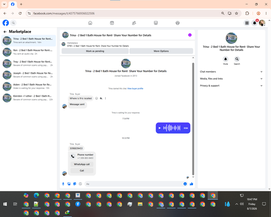Open Windows Start menu
This screenshot has width=271, height=217.
5,204
